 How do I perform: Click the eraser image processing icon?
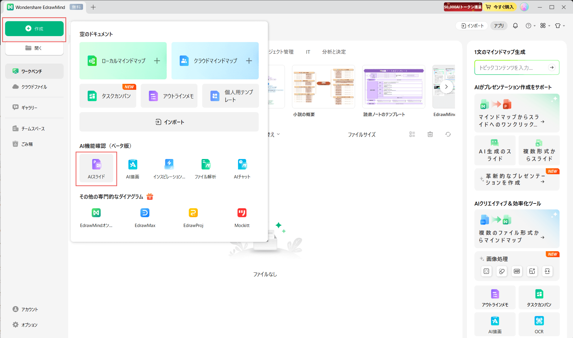(502, 271)
